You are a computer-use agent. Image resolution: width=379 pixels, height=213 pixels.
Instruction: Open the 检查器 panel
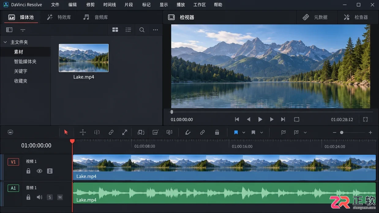pos(356,17)
